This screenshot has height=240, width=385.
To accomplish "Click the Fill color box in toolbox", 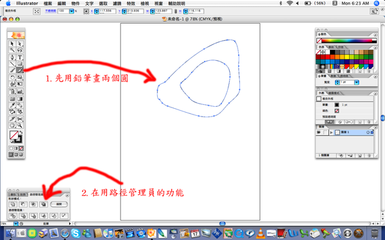I will pos(13,135).
